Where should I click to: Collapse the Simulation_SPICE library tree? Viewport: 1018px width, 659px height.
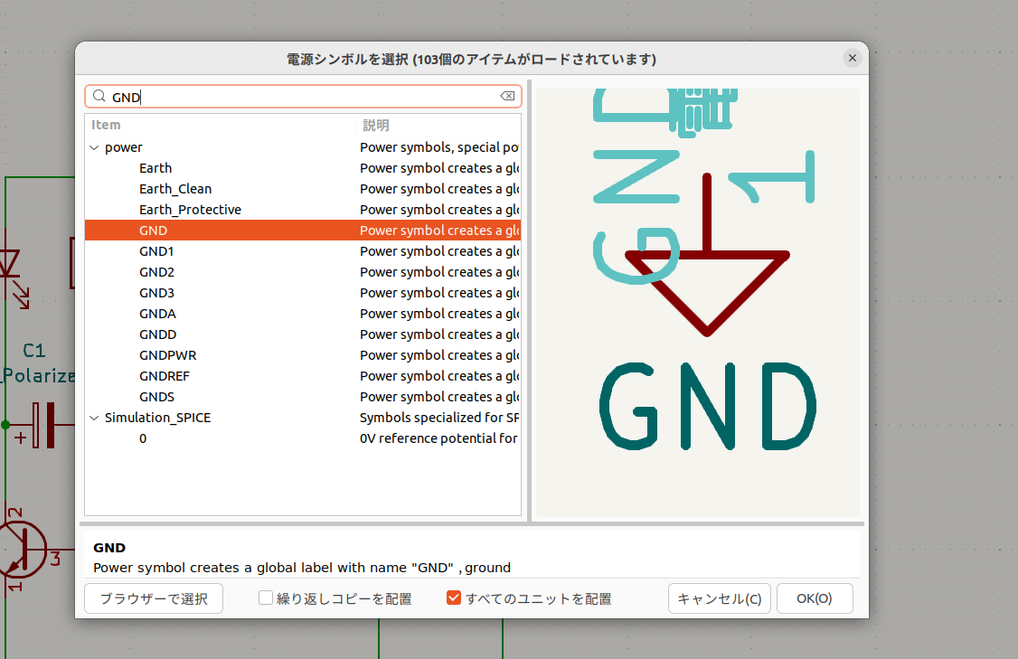[x=95, y=418]
